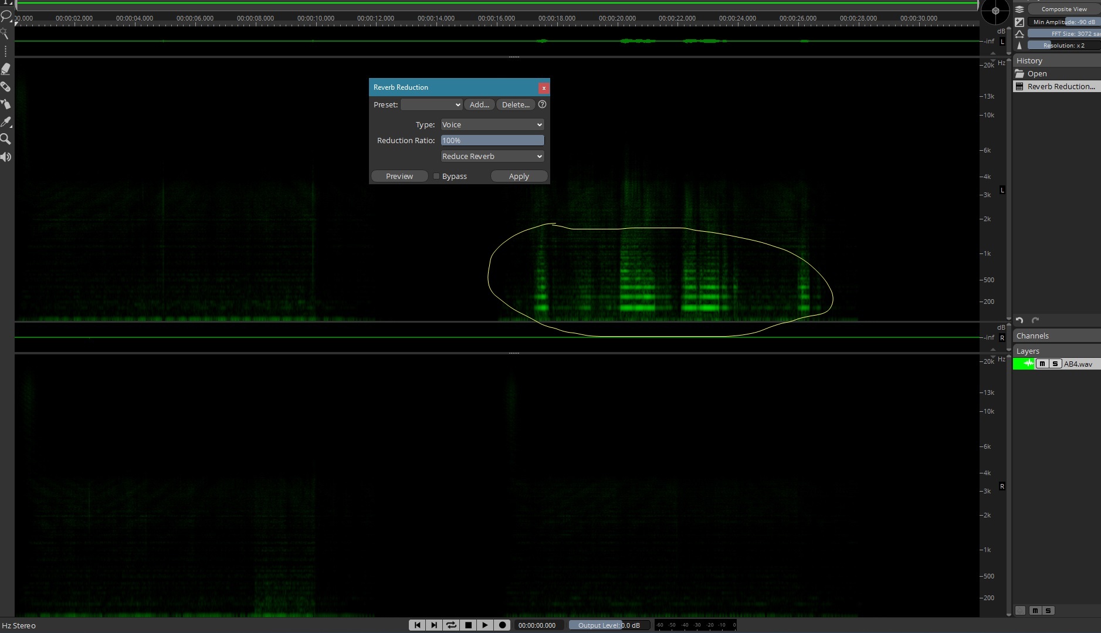Click the Hz Stereo status text
Screen dimensions: 1101x633
coord(19,626)
